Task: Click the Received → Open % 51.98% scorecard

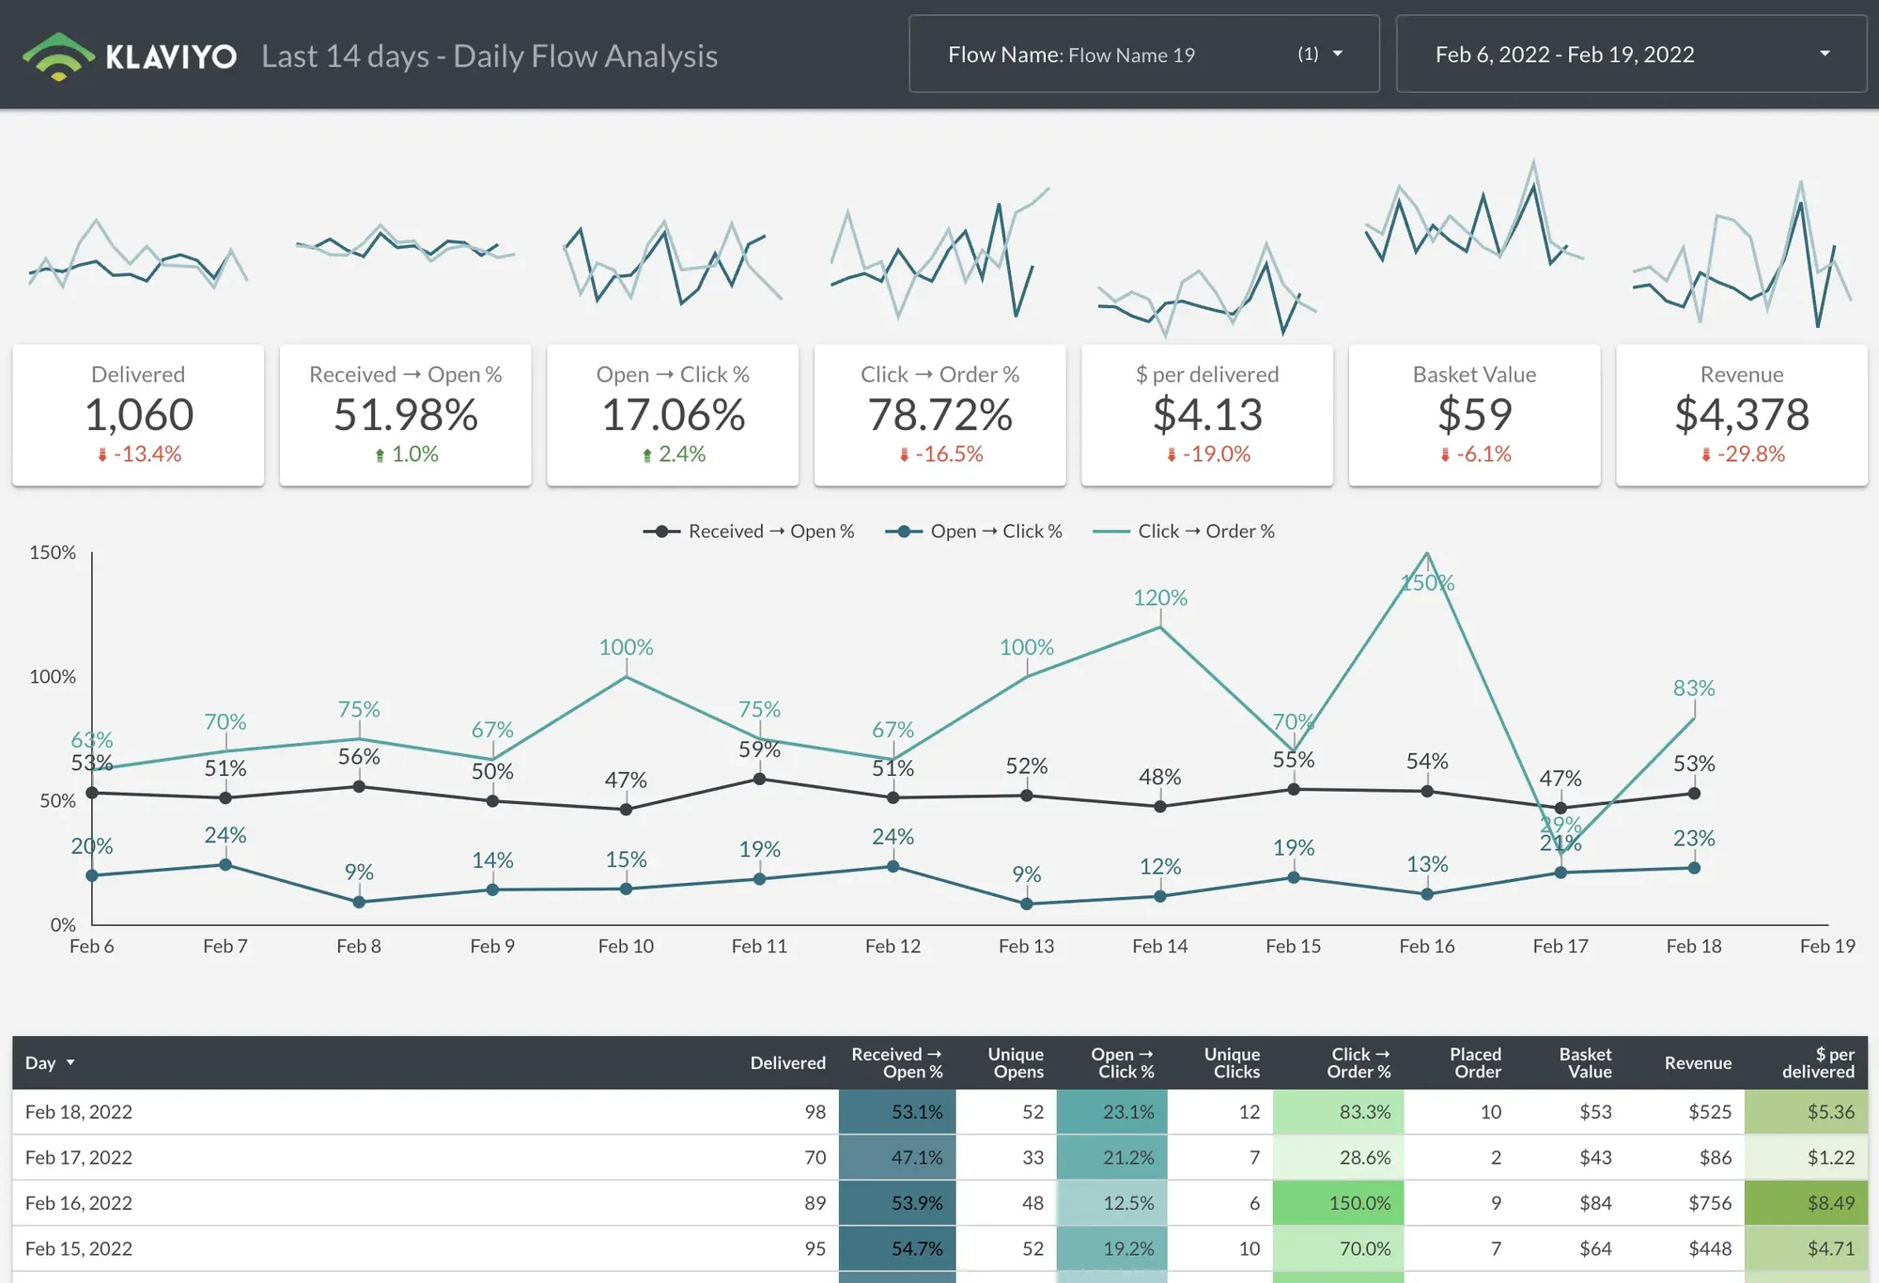Action: point(406,414)
